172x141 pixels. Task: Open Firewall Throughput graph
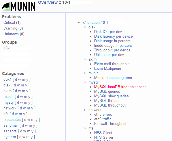tap(110, 123)
